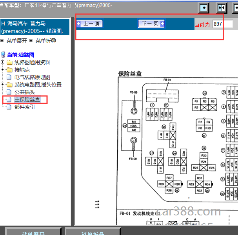
Task: Click the left arrow on 上一页 button
Action: pyautogui.click(x=79, y=23)
